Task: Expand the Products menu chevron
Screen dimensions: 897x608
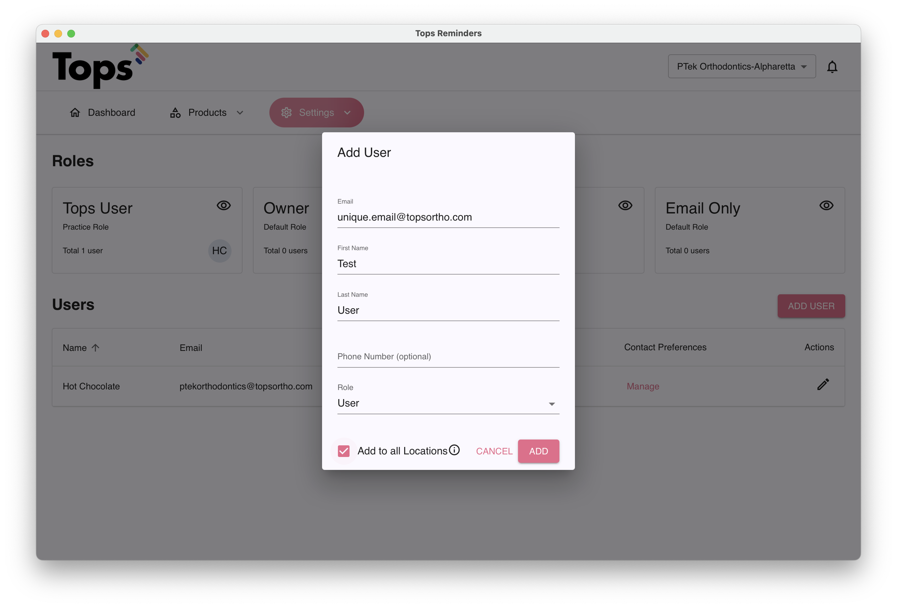Action: point(240,113)
